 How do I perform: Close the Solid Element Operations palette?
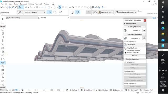click(x=145, y=20)
